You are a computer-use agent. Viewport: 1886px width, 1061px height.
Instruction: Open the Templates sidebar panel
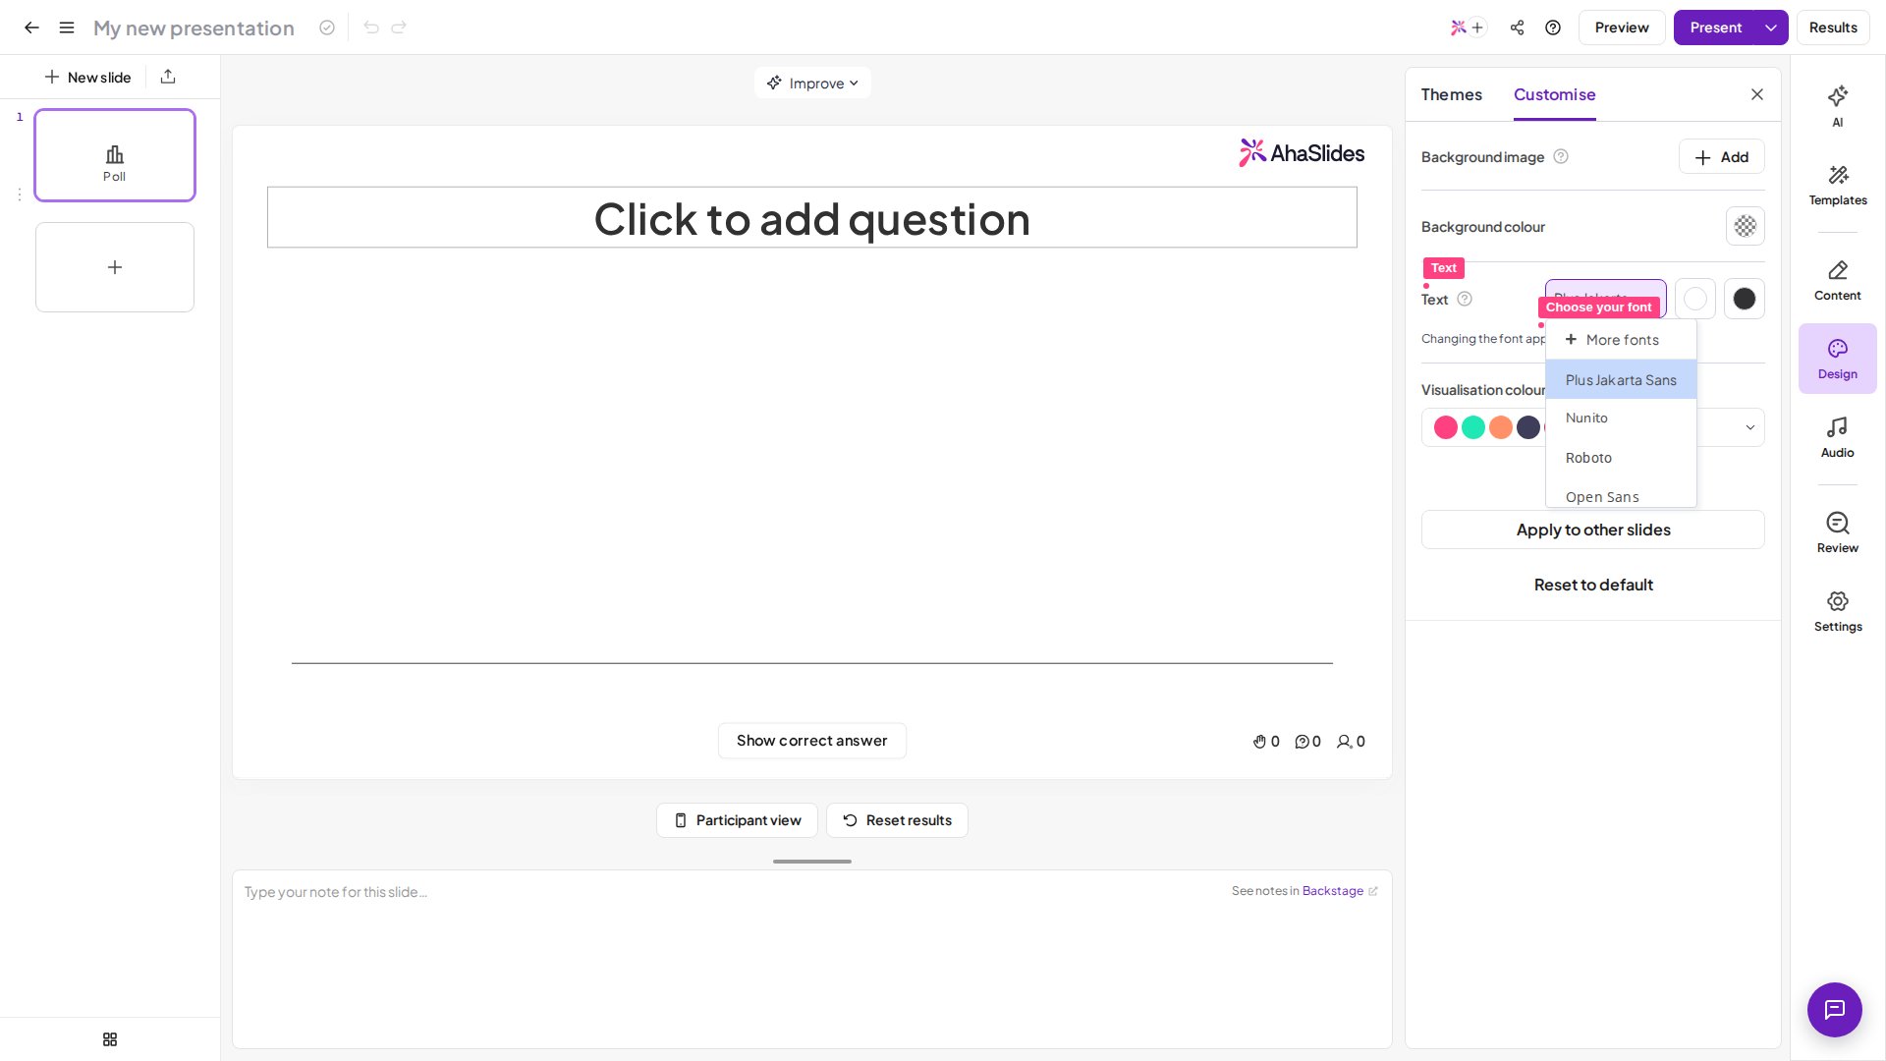point(1838,185)
